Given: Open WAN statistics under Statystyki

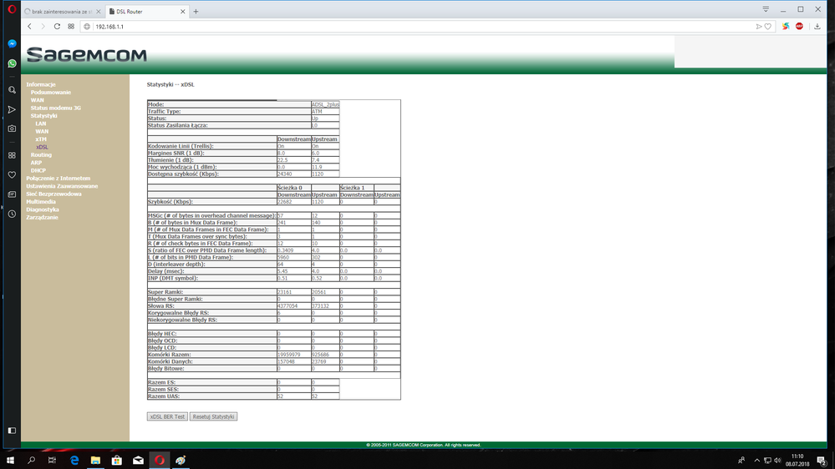Looking at the screenshot, I should pos(42,131).
